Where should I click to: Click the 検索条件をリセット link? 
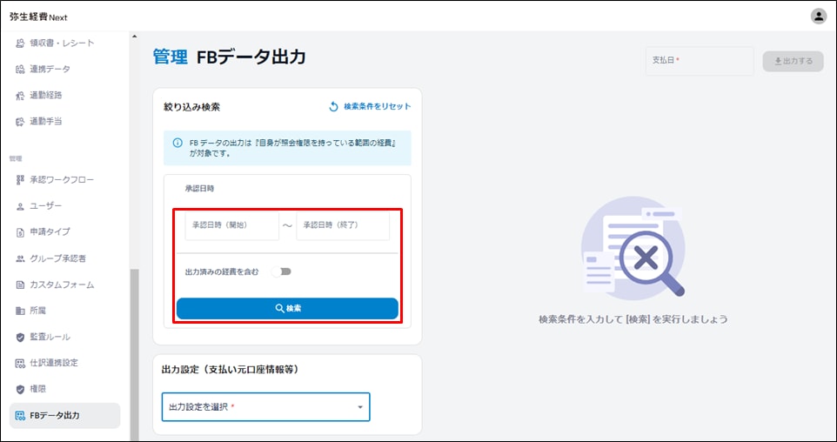[x=370, y=107]
